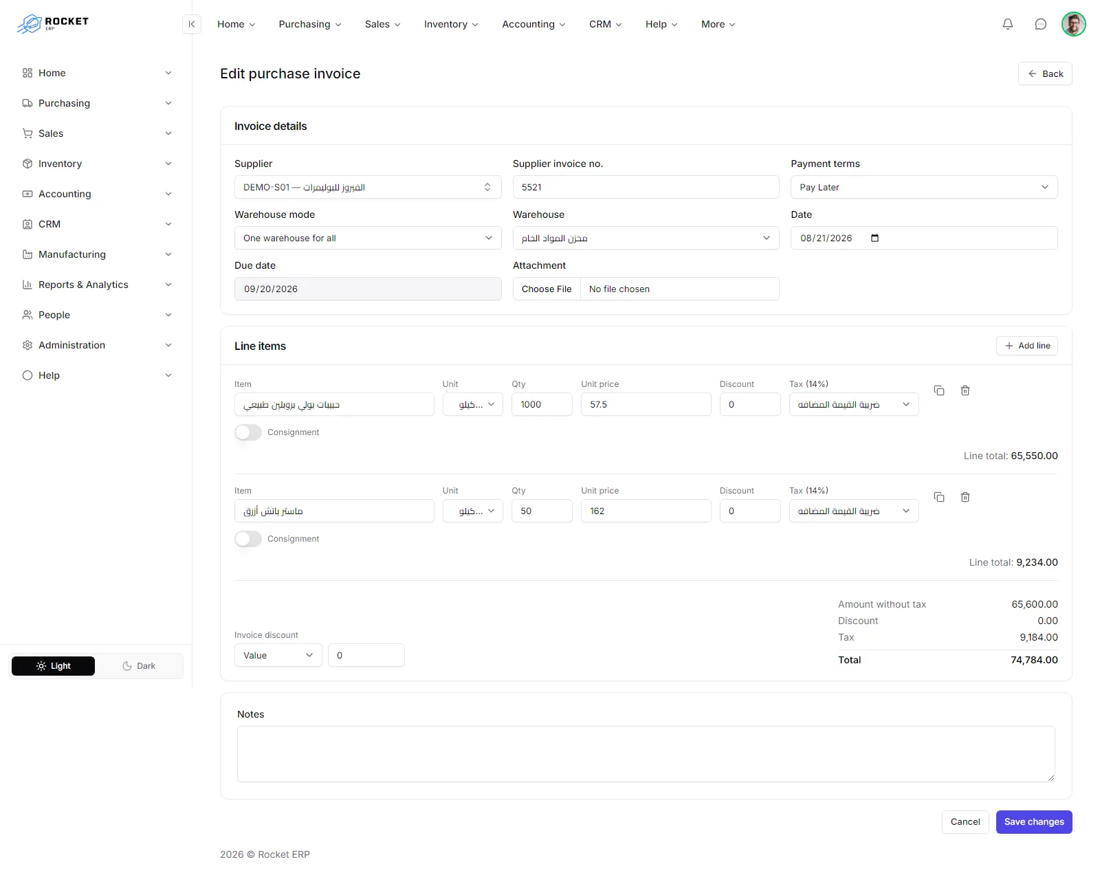Toggle Consignment for the first line item
The width and height of the screenshot is (1100, 875).
coord(248,432)
